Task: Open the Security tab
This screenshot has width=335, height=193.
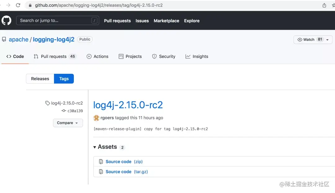Action: point(164,56)
